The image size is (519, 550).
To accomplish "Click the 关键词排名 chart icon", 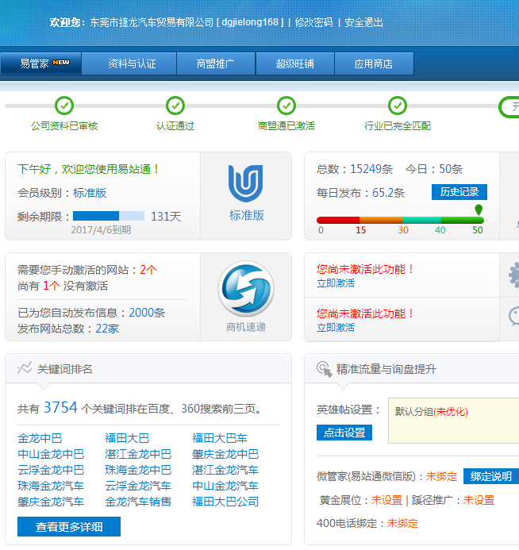I will (25, 368).
